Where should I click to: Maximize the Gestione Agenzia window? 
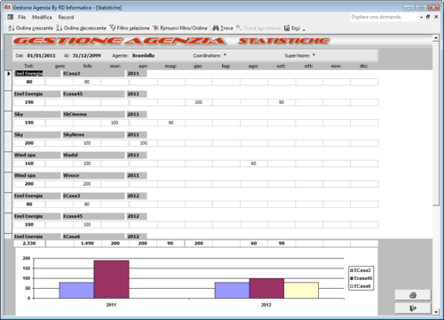click(420, 7)
